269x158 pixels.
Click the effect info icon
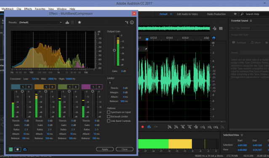[x=132, y=22]
